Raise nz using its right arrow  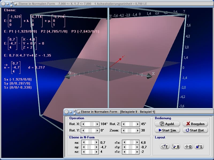click(x=96, y=152)
